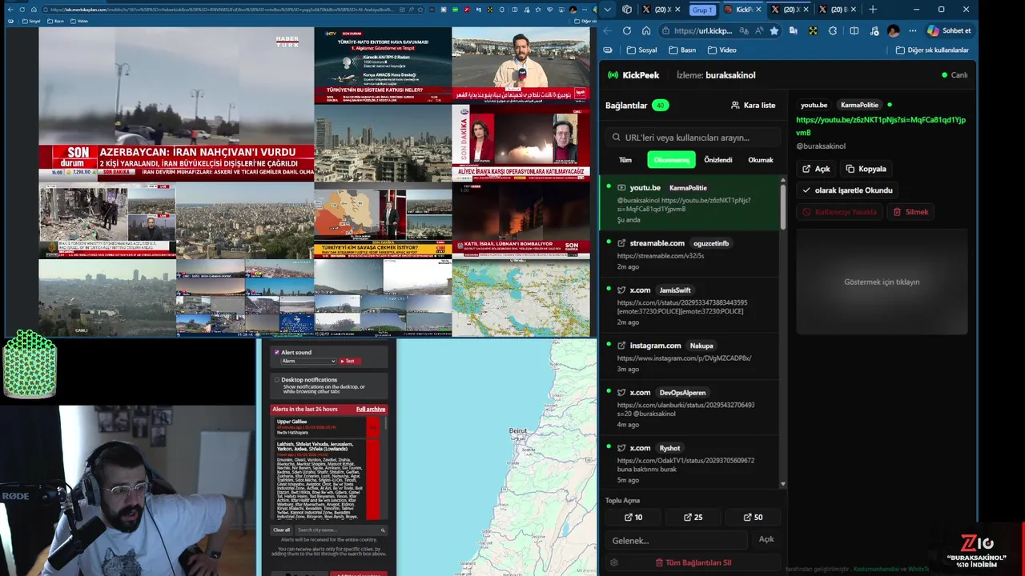This screenshot has width=1025, height=576.
Task: Select the instagram.com Nakupa link row
Action: pos(690,357)
